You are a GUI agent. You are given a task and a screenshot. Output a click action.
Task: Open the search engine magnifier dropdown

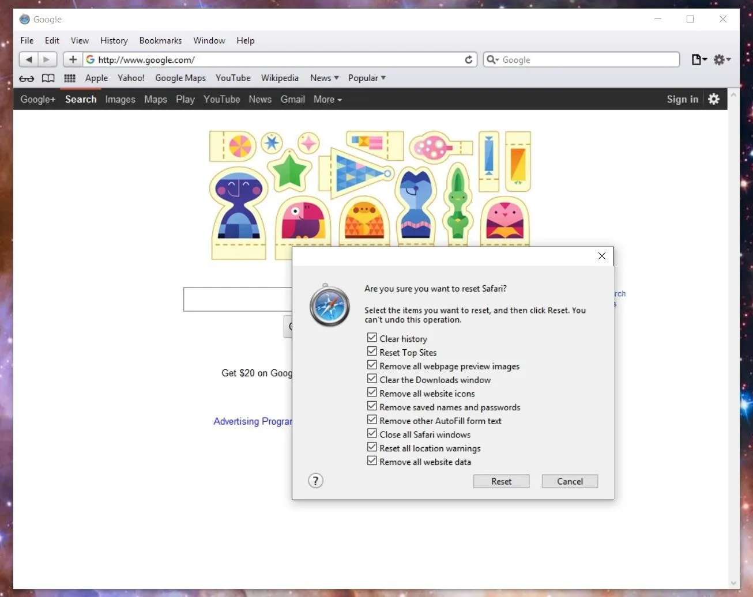click(x=492, y=59)
